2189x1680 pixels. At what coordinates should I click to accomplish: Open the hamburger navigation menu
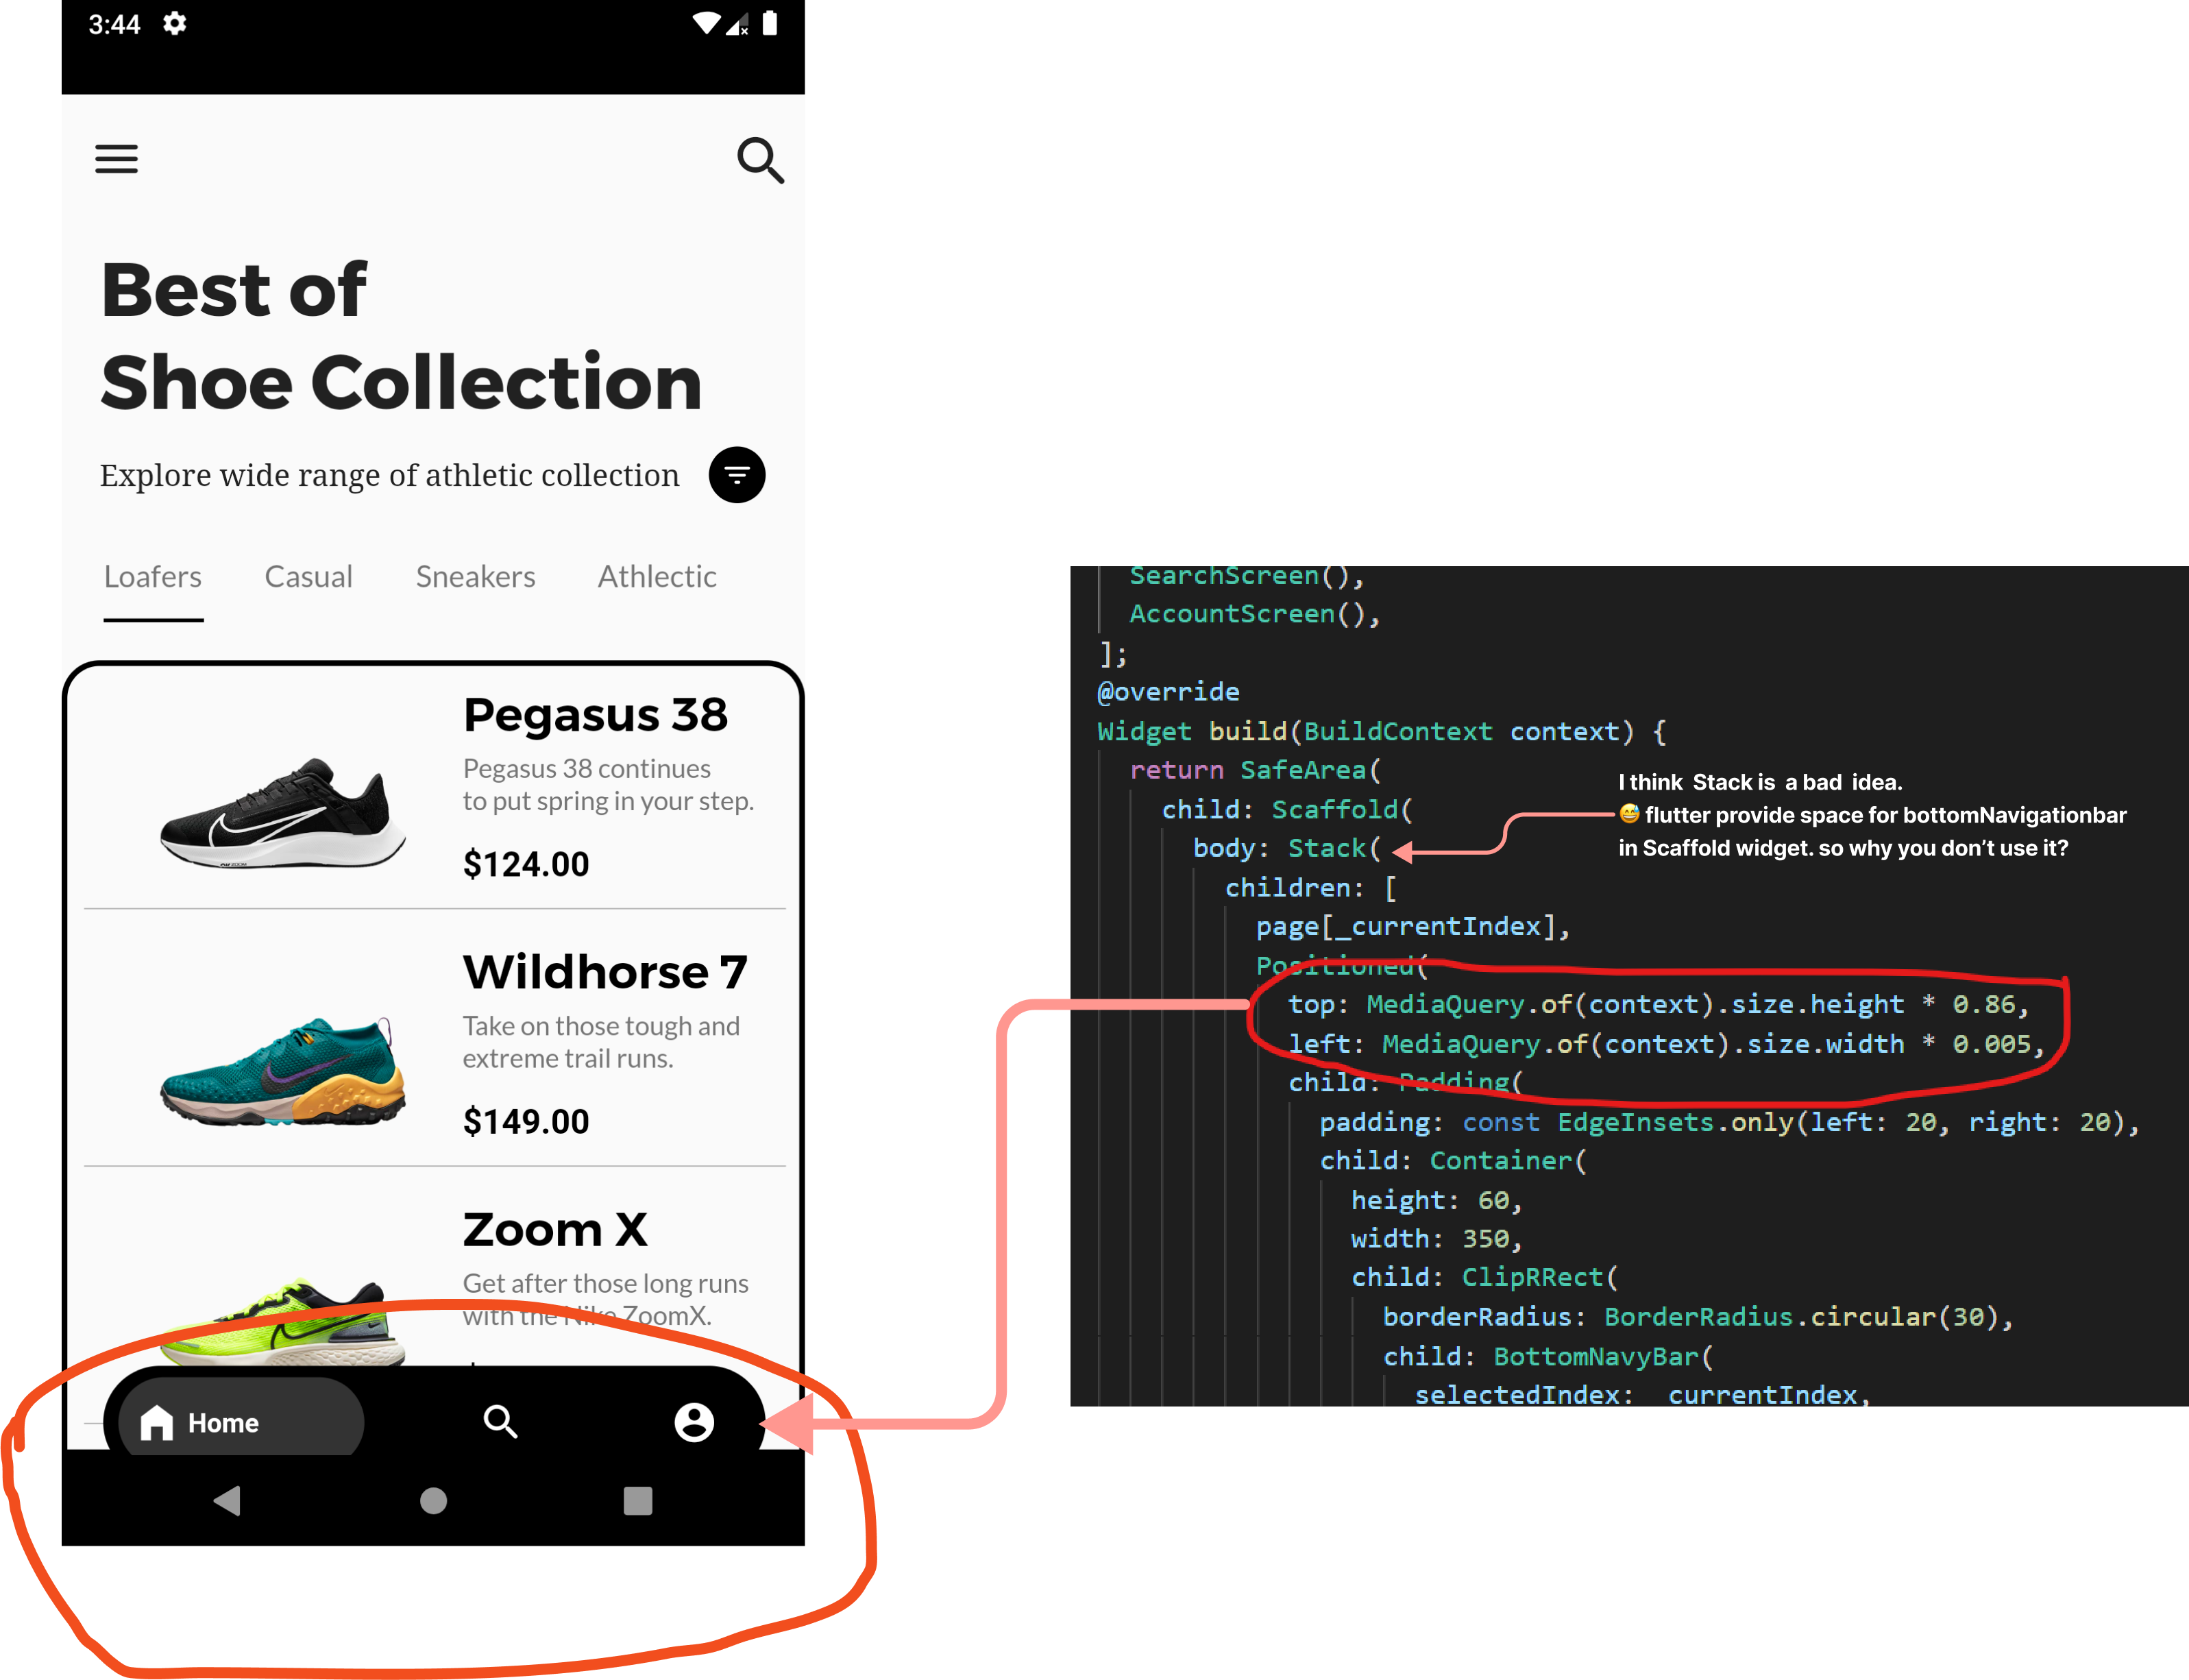[x=116, y=158]
